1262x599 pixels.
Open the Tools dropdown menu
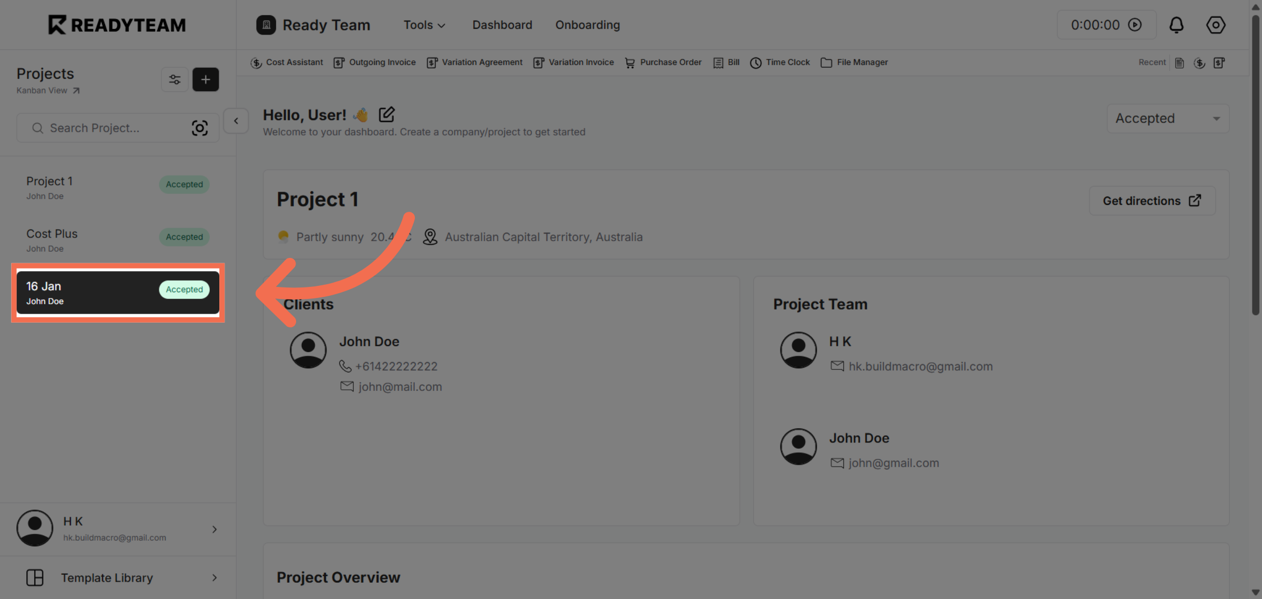coord(424,25)
